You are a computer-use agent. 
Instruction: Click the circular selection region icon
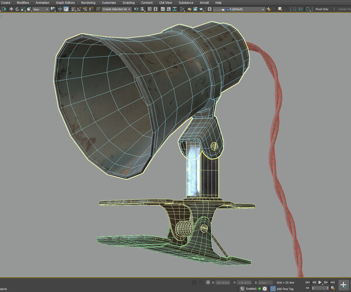tap(308, 9)
